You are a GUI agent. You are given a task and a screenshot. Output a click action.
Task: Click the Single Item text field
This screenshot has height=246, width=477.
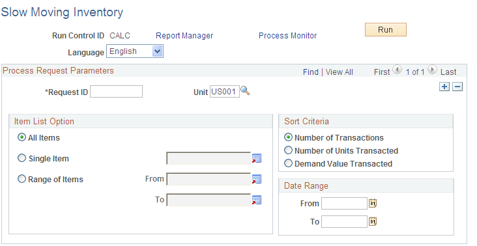tap(209, 158)
